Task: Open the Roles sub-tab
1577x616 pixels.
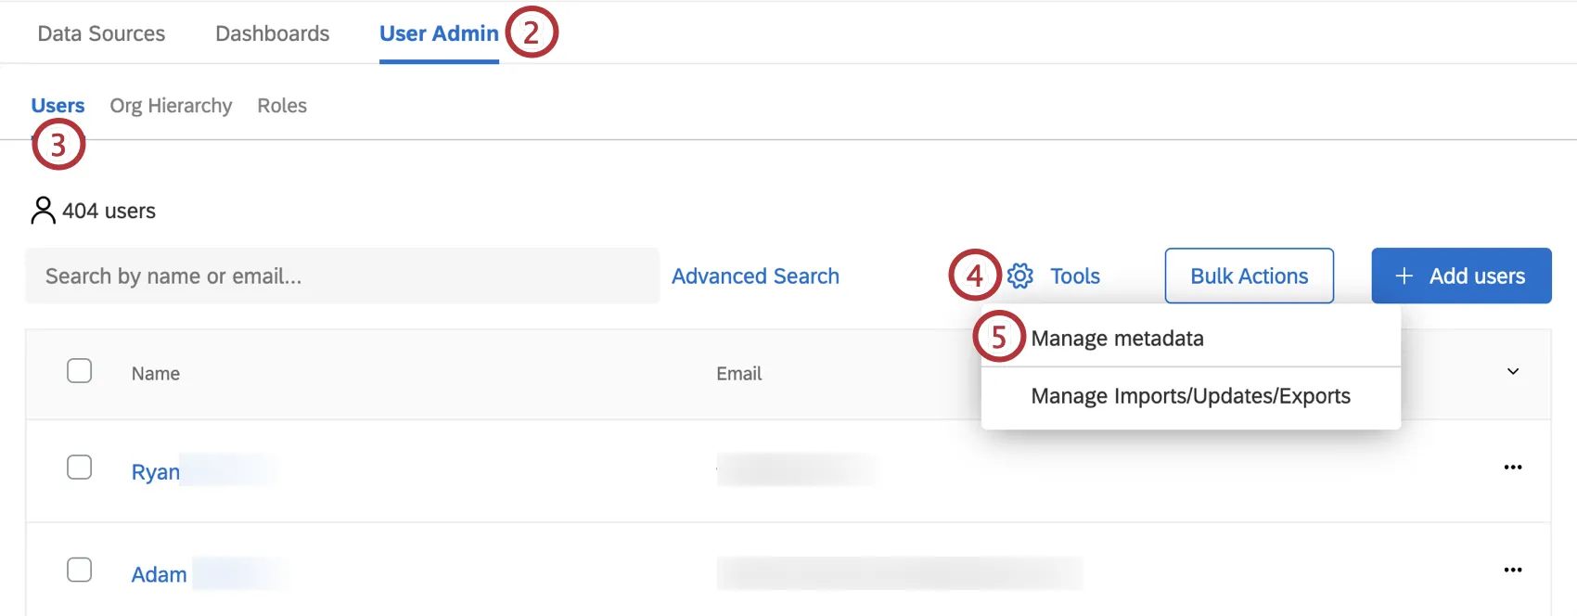Action: coord(282,106)
